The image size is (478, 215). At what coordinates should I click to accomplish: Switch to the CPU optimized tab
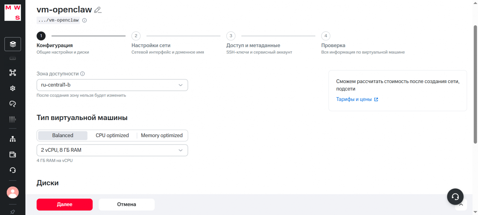pos(112,135)
